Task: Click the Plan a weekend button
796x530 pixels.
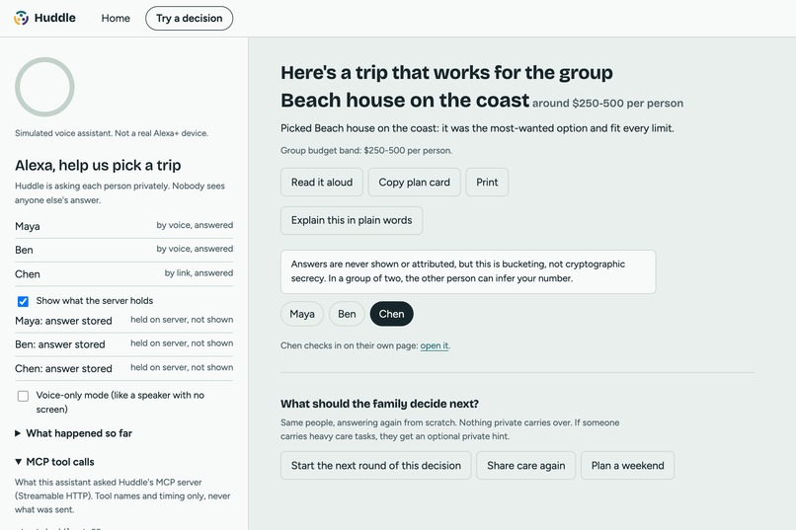Action: (627, 465)
